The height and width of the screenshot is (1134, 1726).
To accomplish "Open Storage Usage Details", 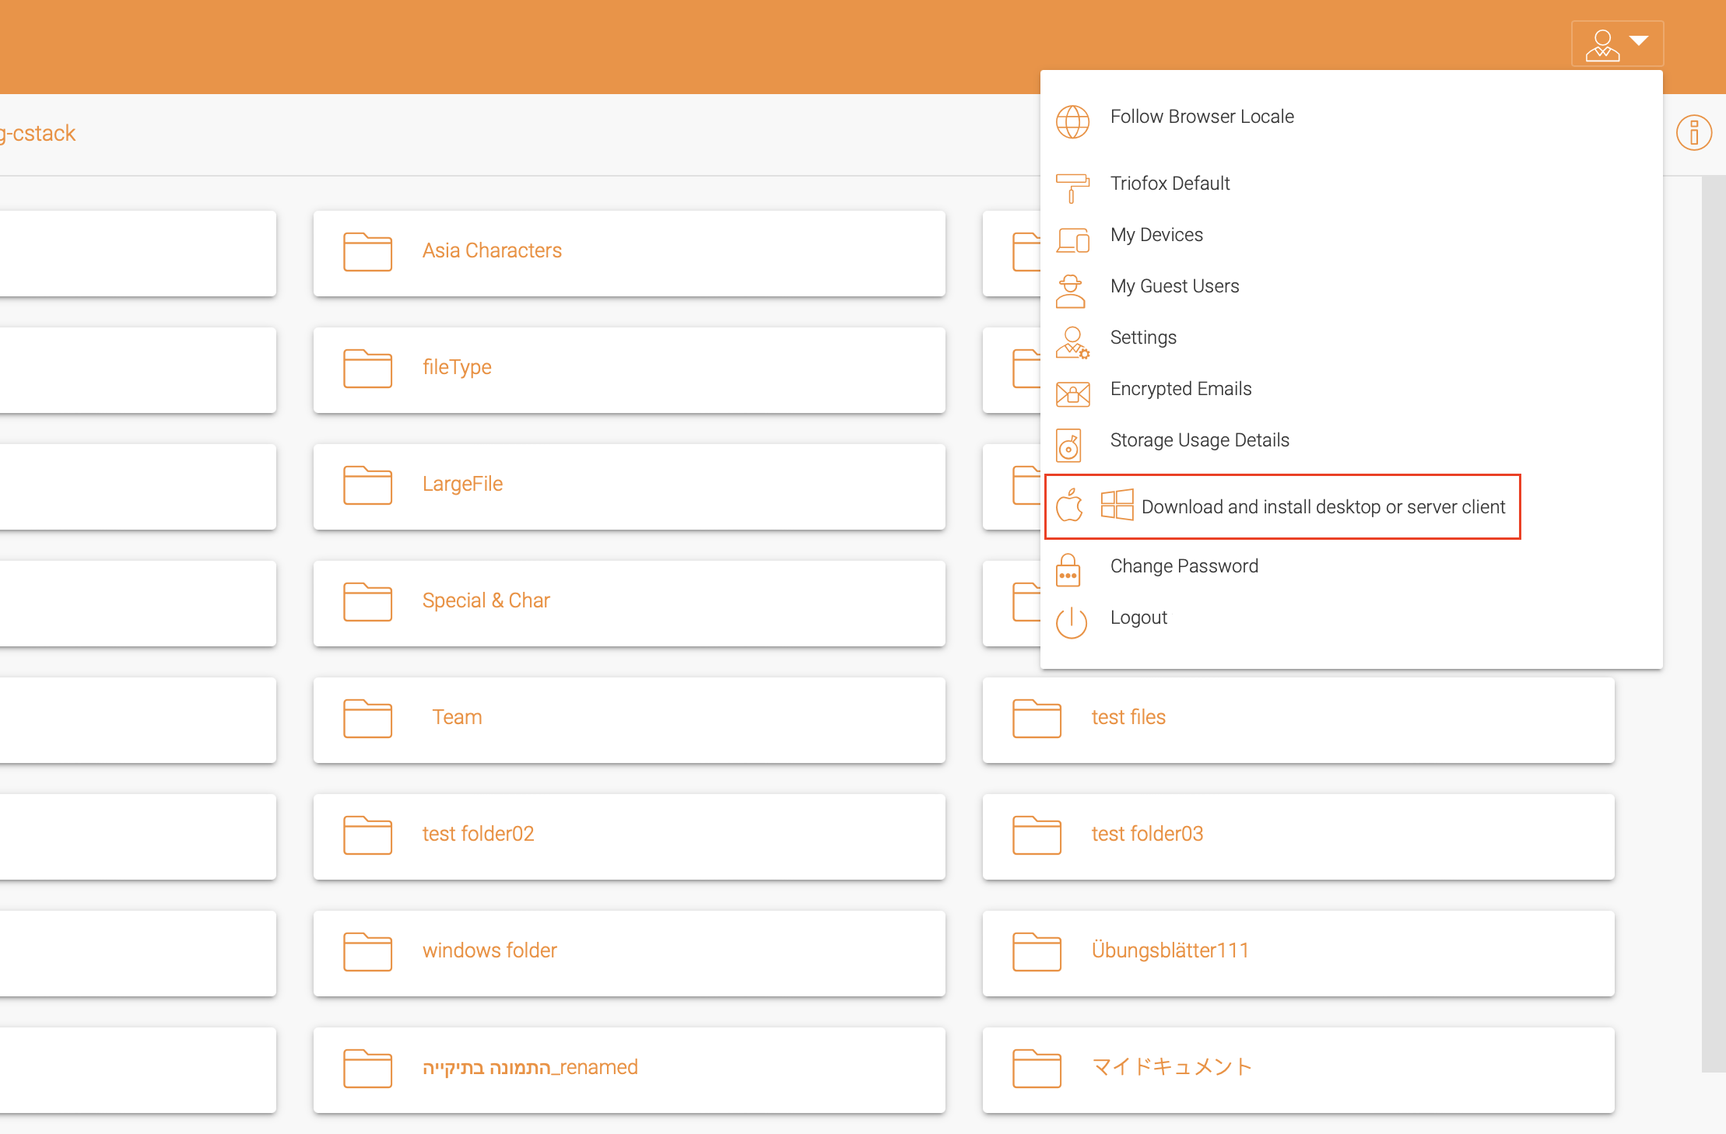I will tap(1199, 439).
